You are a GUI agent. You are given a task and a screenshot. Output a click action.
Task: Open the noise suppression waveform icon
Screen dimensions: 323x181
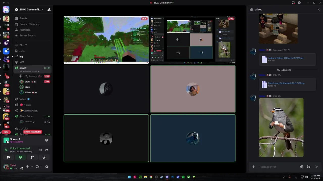point(41,150)
